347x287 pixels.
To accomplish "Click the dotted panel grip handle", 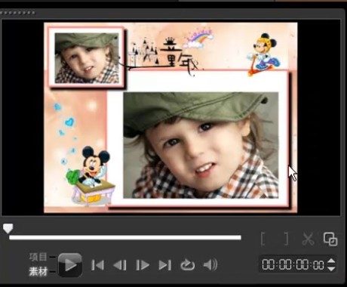I will 17,13.
